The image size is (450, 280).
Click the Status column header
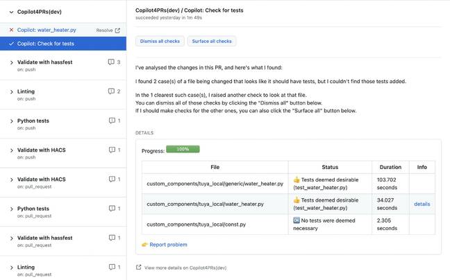[x=330, y=167]
